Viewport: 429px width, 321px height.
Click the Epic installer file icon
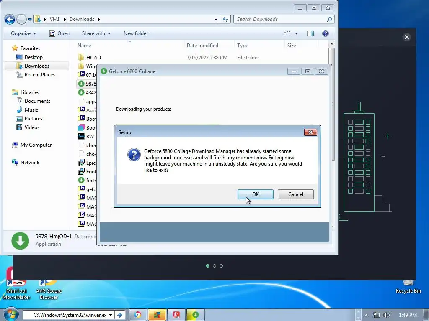81,163
